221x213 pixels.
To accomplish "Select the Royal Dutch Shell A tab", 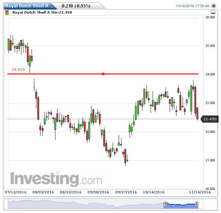I will (30, 6).
